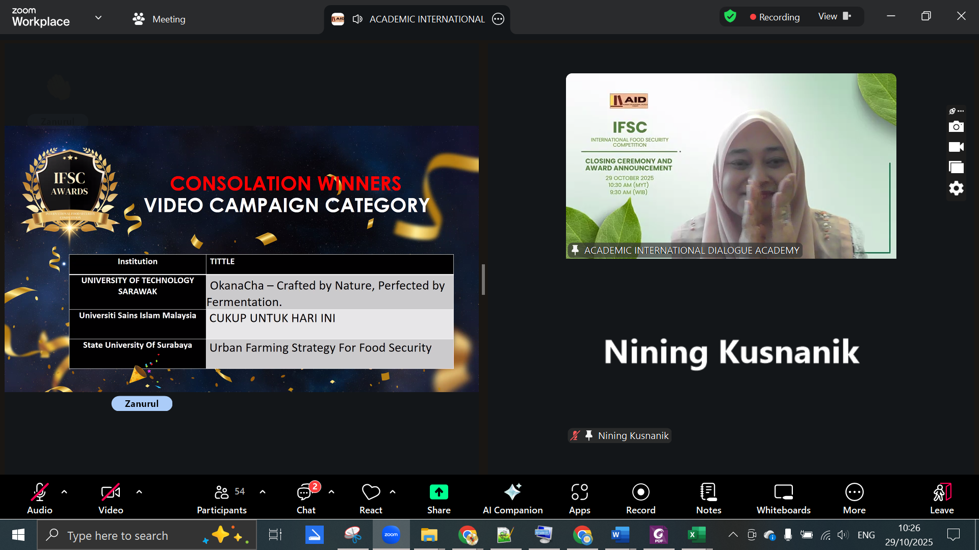This screenshot has width=979, height=550.
Task: Click the green Share screen icon
Action: pos(439,492)
